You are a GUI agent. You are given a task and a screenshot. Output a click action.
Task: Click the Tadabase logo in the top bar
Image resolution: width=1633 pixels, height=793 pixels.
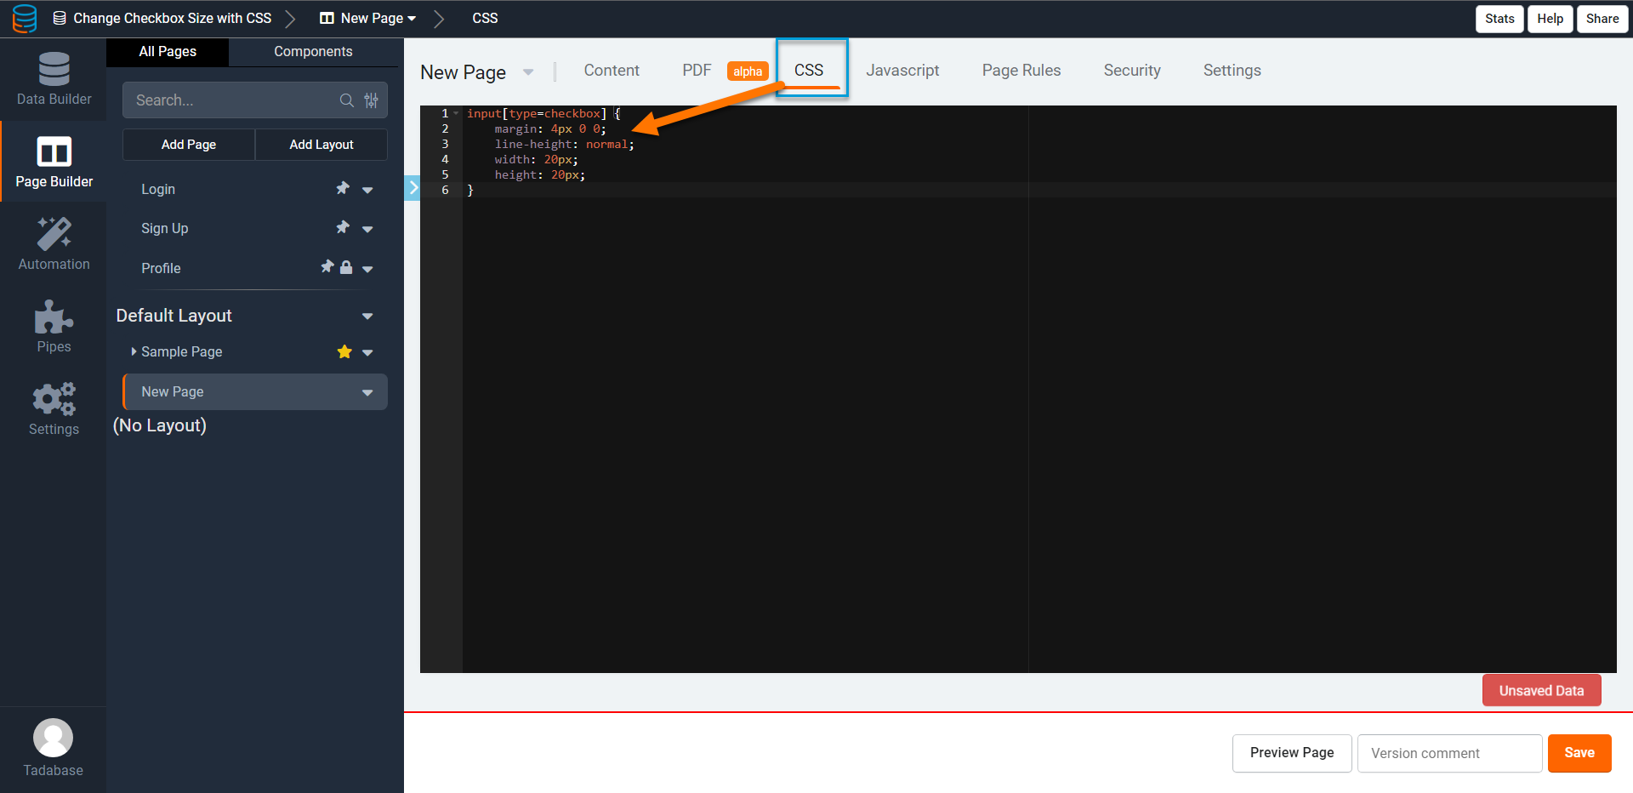(x=25, y=18)
